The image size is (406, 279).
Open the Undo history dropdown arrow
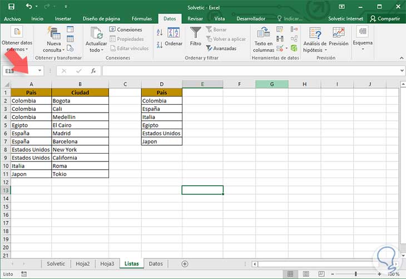(x=37, y=7)
